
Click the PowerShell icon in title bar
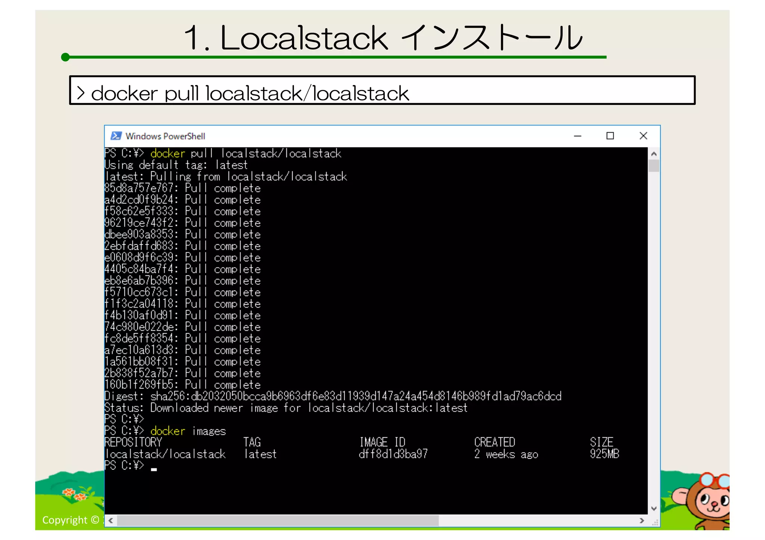[x=116, y=136]
